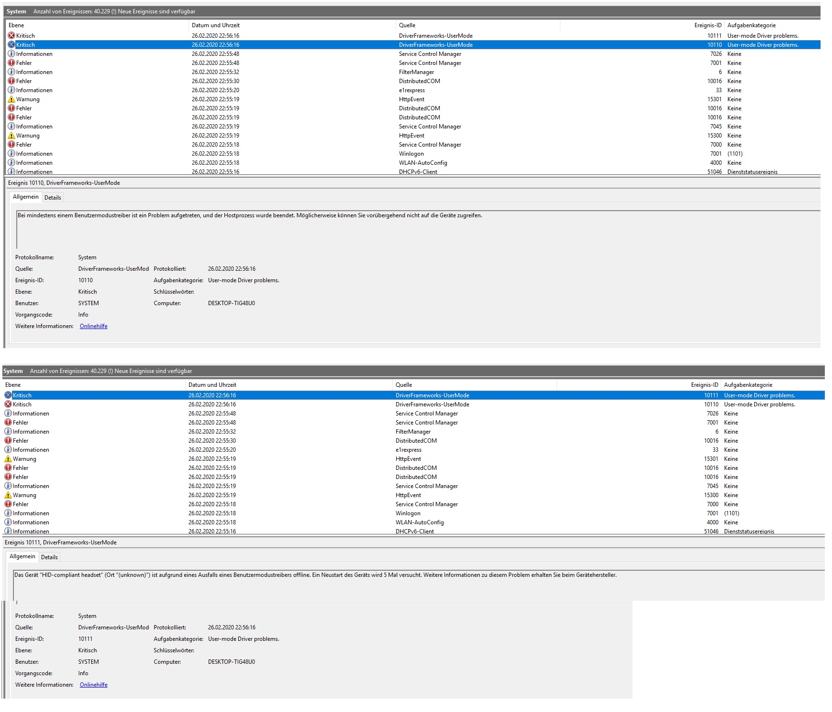Select 'FilterManager' source cell in lower list
Image resolution: width=832 pixels, height=712 pixels.
413,432
